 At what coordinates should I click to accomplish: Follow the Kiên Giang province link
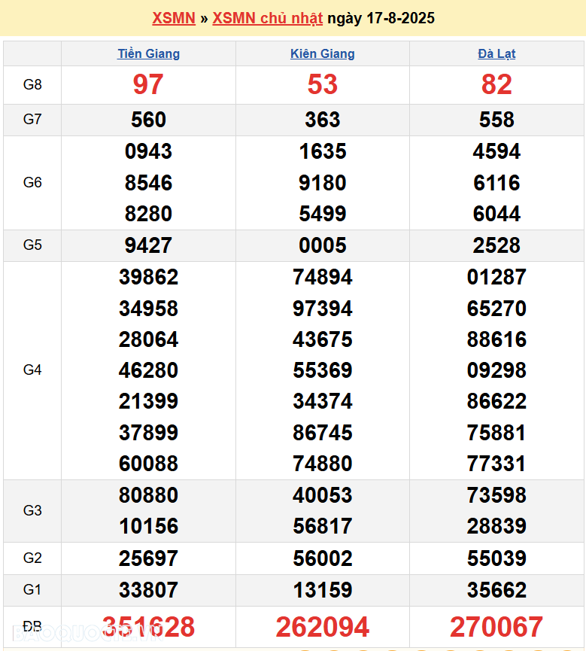322,53
